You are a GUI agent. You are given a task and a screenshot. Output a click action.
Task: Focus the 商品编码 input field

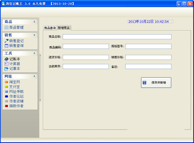pyautogui.click(x=86, y=47)
